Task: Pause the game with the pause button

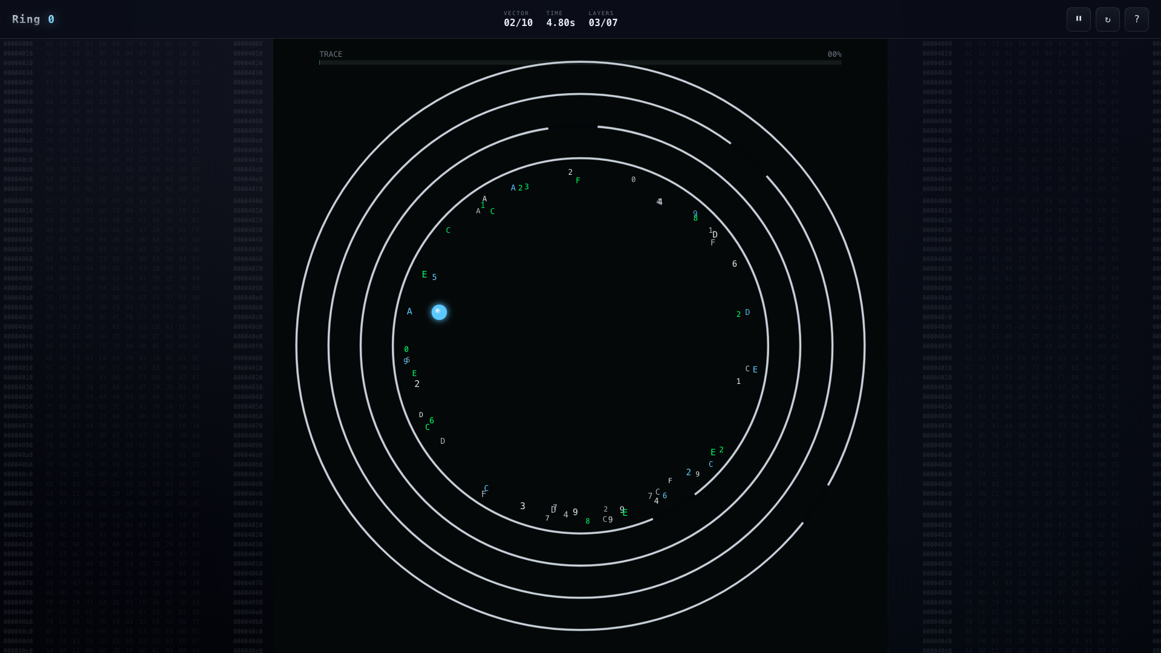Action: tap(1078, 19)
